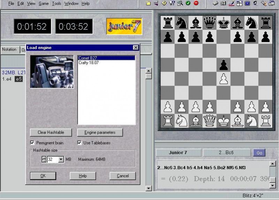The height and width of the screenshot is (200, 279).
Task: Click the engine output scroll up arrow
Action: click(x=273, y=163)
